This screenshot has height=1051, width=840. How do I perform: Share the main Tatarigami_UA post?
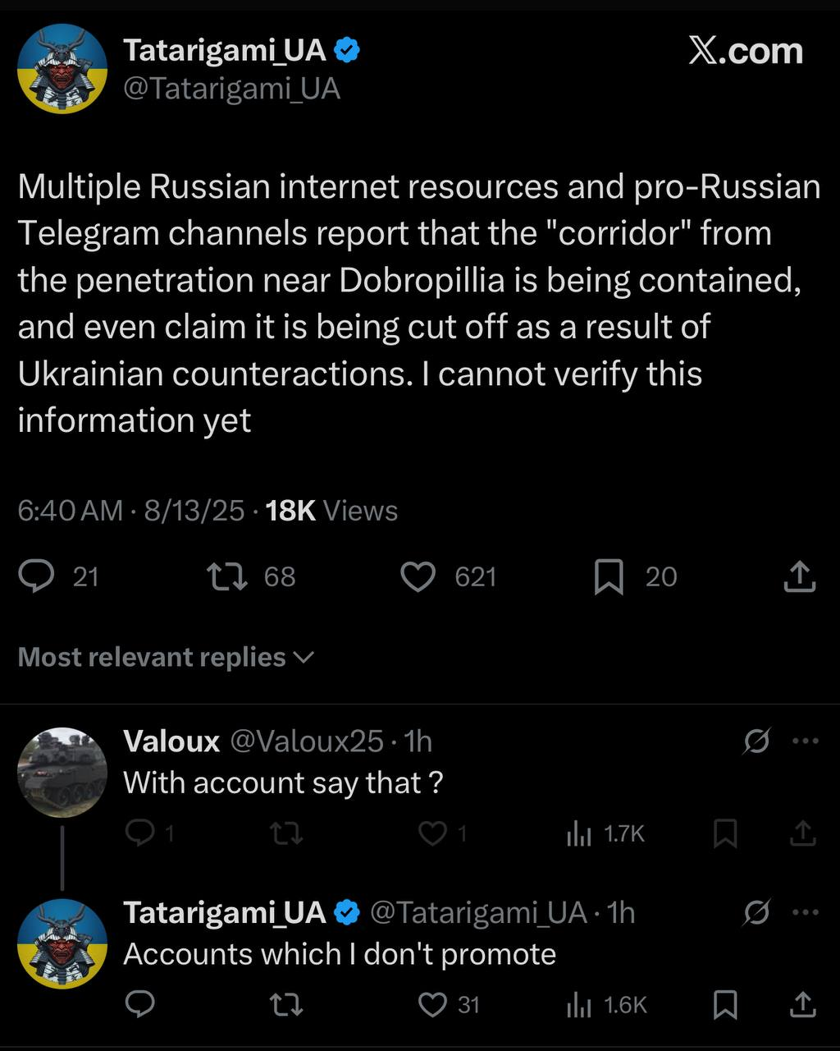click(x=800, y=576)
